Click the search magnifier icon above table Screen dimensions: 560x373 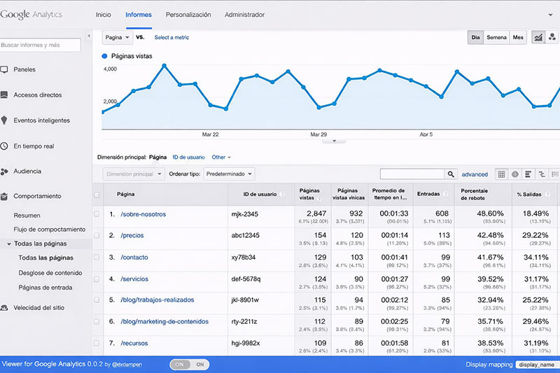[451, 174]
